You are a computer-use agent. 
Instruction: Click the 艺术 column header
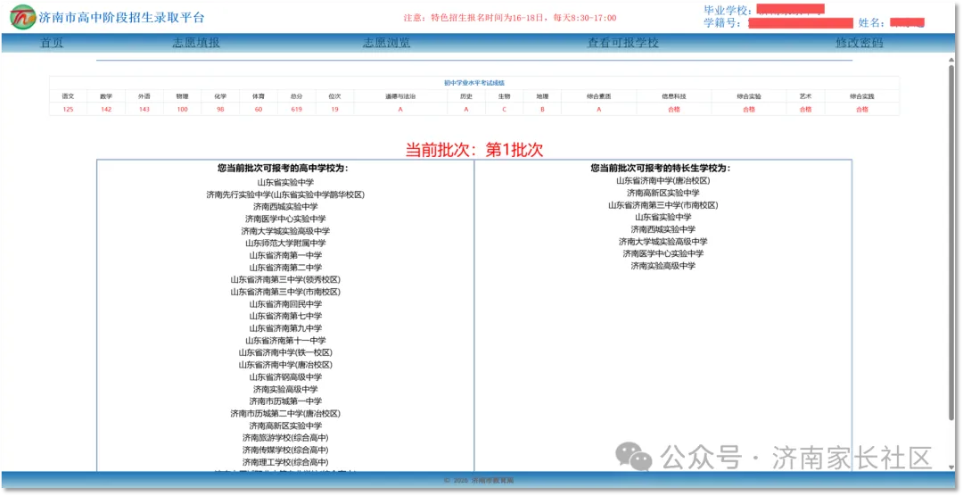805,96
